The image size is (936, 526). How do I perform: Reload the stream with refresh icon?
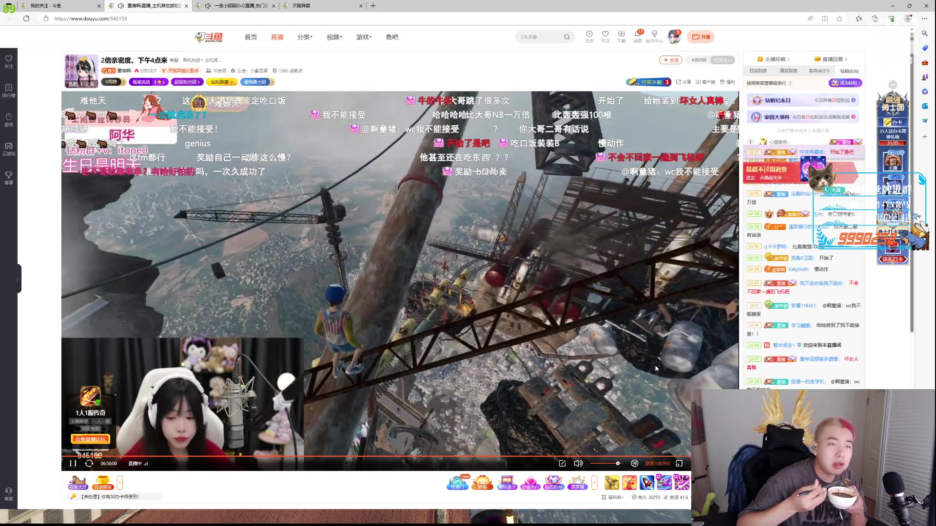click(89, 463)
